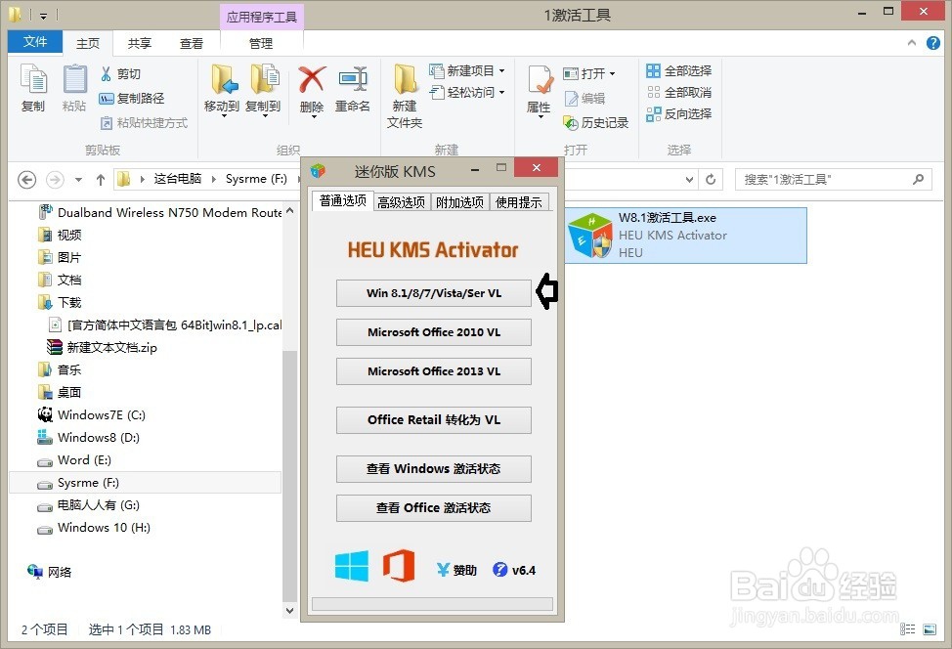Screen dimensions: 952x649
Task: Select Windows 10 (H:) drive in the tree
Action: coord(104,528)
